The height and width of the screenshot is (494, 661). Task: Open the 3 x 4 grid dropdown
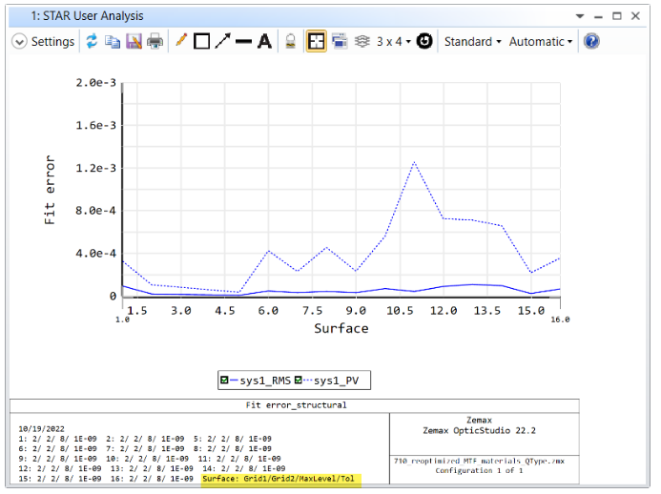tap(394, 42)
